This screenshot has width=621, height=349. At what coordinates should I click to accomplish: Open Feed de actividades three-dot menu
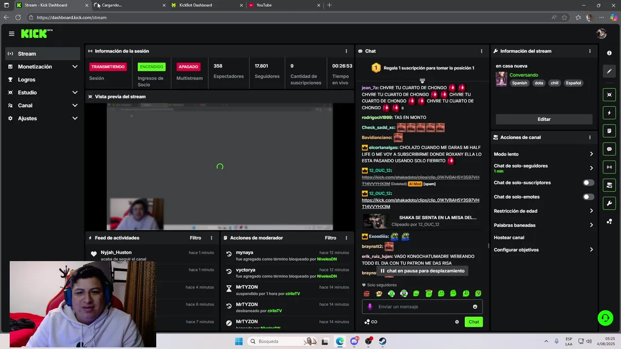pyautogui.click(x=211, y=238)
